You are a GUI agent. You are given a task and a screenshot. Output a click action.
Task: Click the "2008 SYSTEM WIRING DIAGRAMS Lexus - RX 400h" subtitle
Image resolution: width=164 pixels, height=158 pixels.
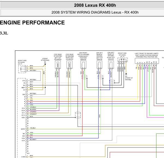[95, 12]
